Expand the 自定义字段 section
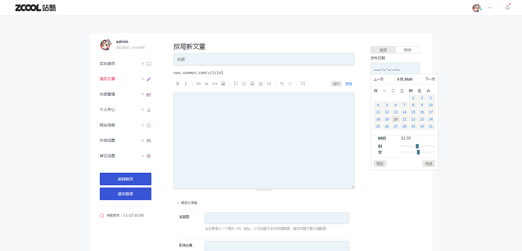Image resolution: width=522 pixels, height=251 pixels. point(187,203)
